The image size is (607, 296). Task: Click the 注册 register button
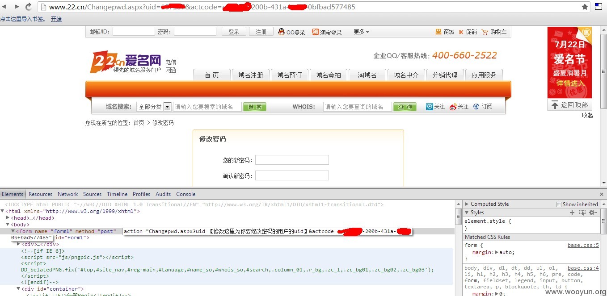point(261,32)
